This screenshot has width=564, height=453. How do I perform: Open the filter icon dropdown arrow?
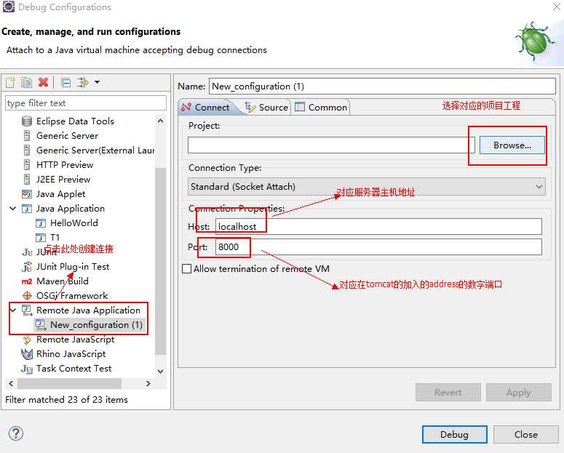98,82
